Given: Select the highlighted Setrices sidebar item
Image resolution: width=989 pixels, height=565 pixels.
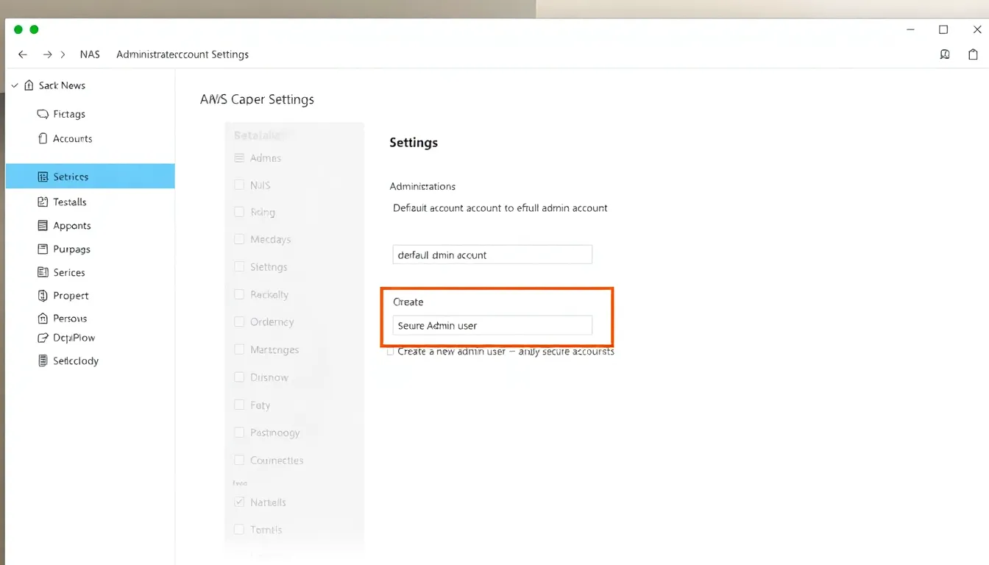Looking at the screenshot, I should [90, 177].
